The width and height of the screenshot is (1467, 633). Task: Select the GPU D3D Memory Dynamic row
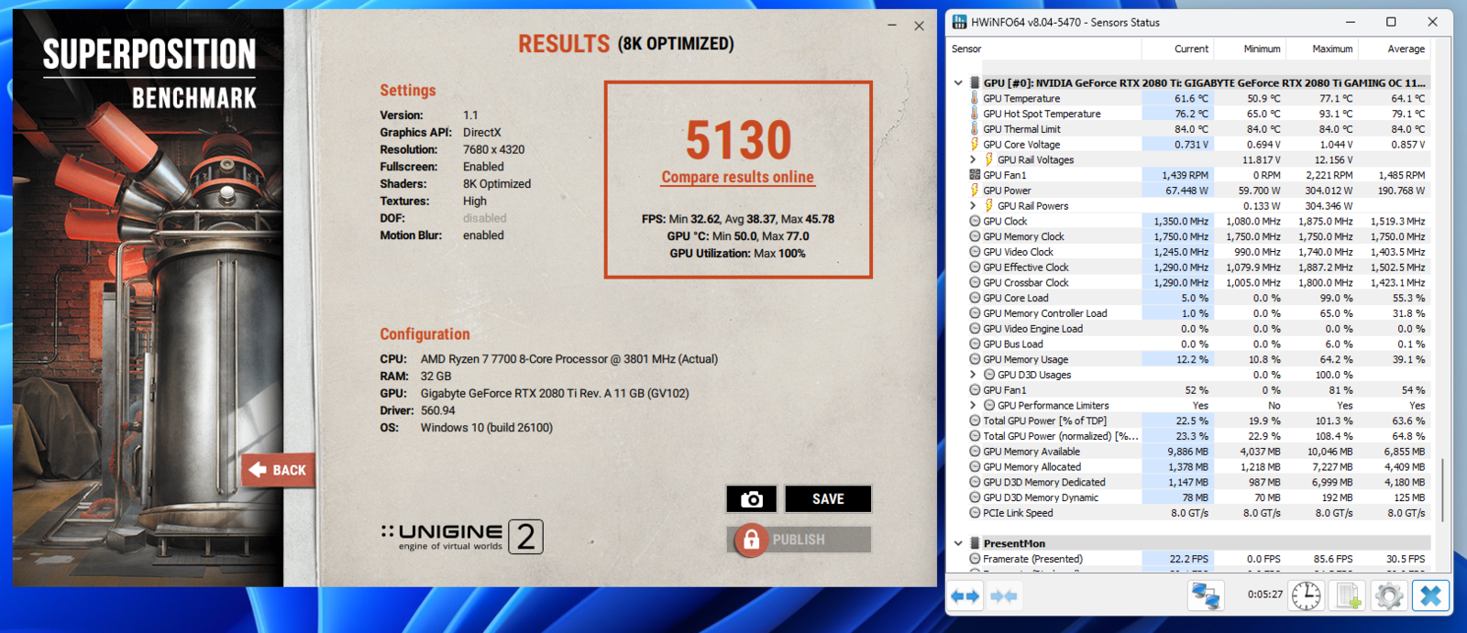coord(1197,497)
